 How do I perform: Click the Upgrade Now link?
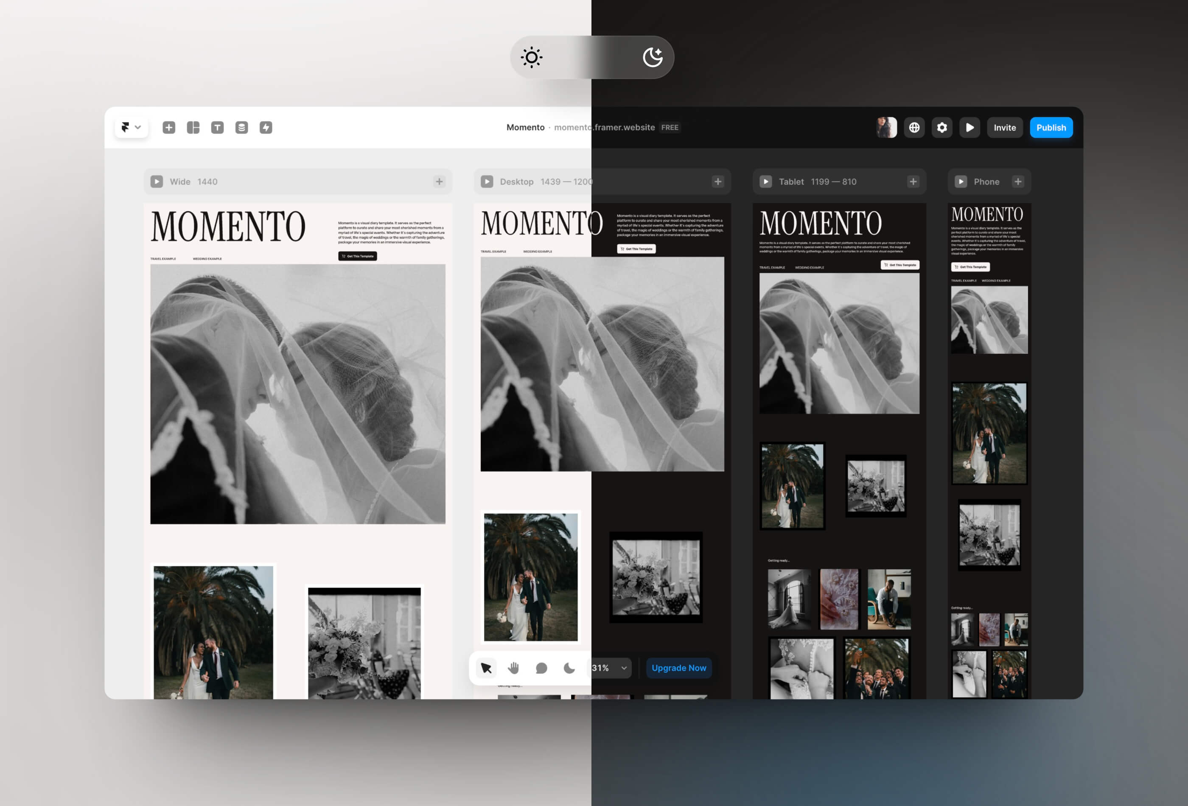pyautogui.click(x=679, y=667)
